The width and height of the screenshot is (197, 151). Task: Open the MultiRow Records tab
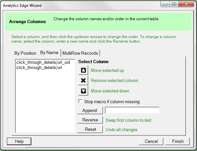pos(80,53)
